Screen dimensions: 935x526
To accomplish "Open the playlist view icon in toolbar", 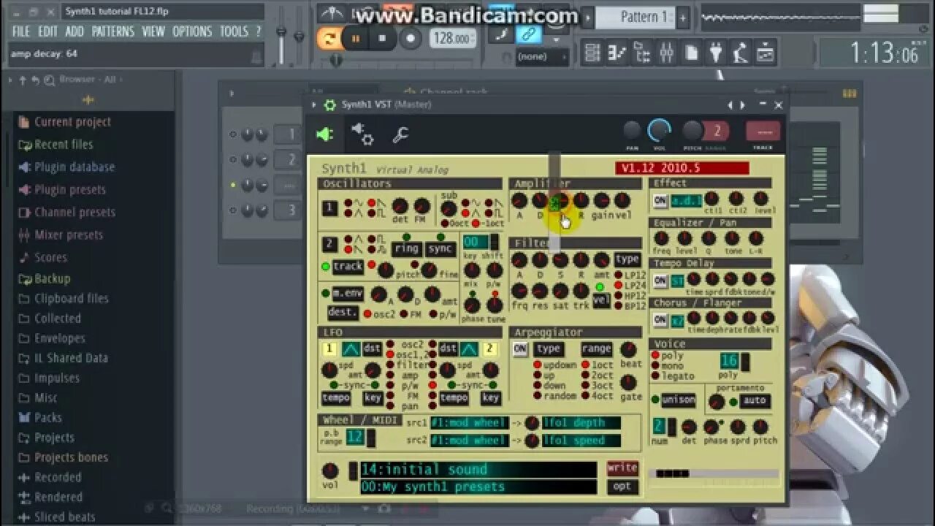I will pyautogui.click(x=592, y=53).
